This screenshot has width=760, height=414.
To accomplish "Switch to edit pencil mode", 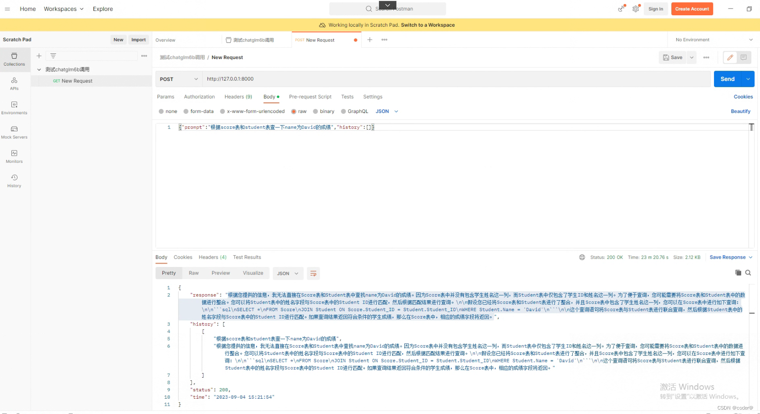I will [x=730, y=57].
